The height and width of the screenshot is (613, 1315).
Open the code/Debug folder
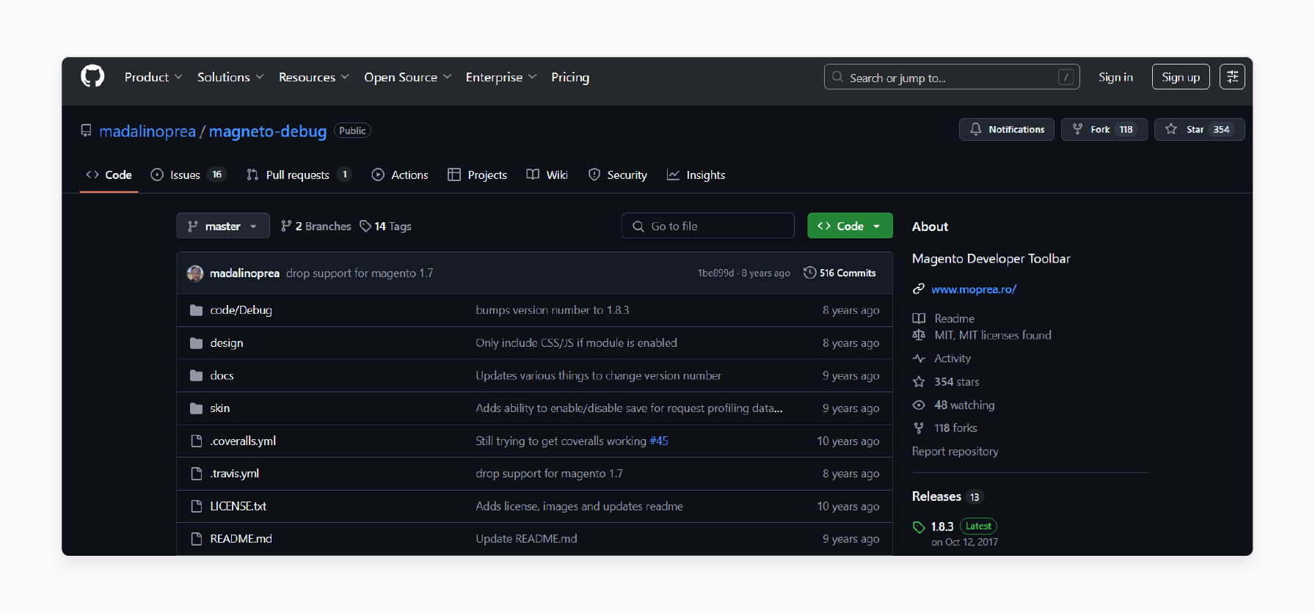click(241, 310)
